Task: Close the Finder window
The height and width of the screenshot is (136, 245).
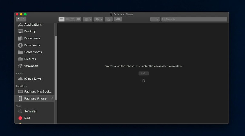Action: pyautogui.click(x=17, y=14)
